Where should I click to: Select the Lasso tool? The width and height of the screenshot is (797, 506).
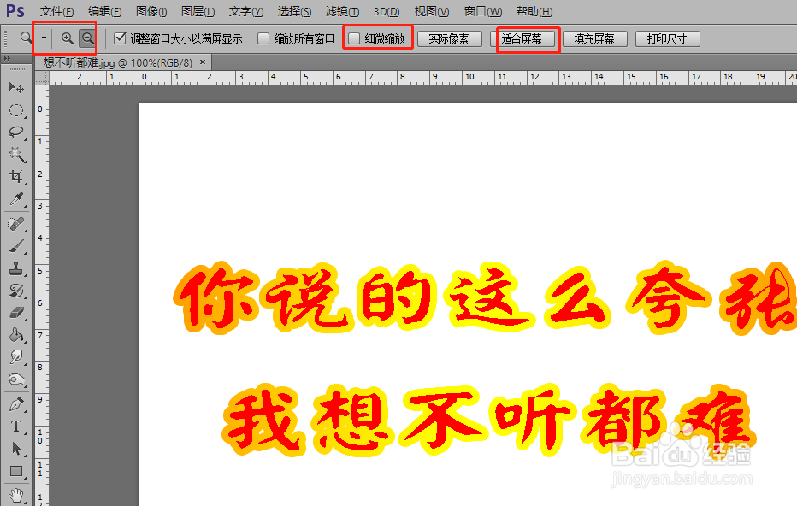pyautogui.click(x=15, y=131)
